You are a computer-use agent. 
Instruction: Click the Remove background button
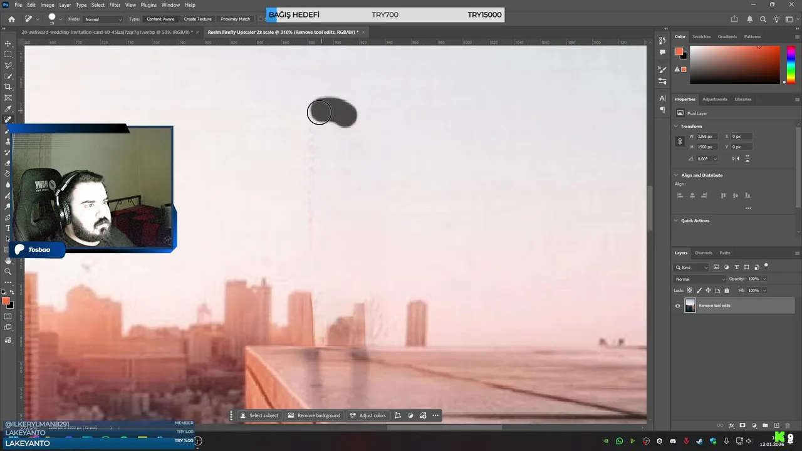click(x=314, y=415)
